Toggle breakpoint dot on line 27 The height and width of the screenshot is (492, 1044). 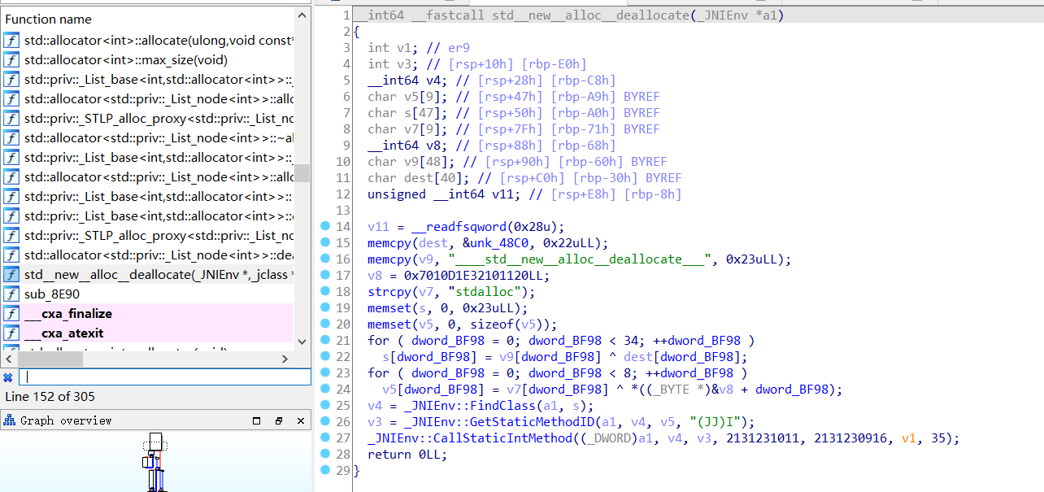tap(325, 438)
